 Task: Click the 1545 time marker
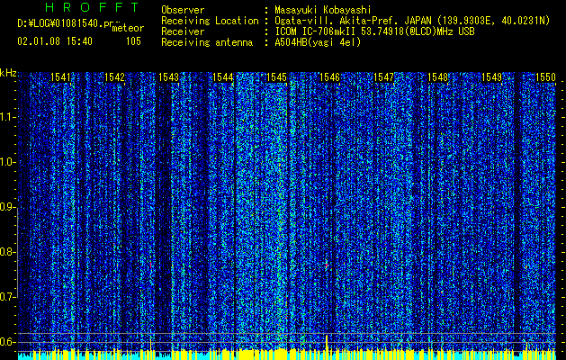276,77
